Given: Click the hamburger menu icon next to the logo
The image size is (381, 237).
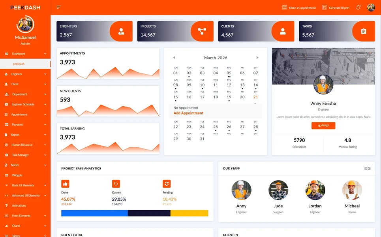Looking at the screenshot, I should pyautogui.click(x=58, y=7).
